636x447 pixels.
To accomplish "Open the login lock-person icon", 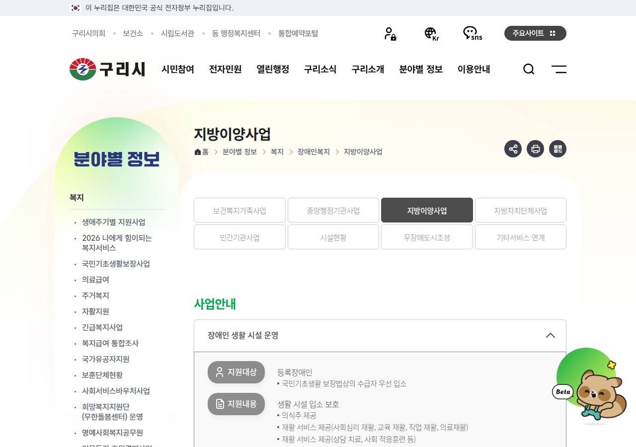I will coord(390,34).
